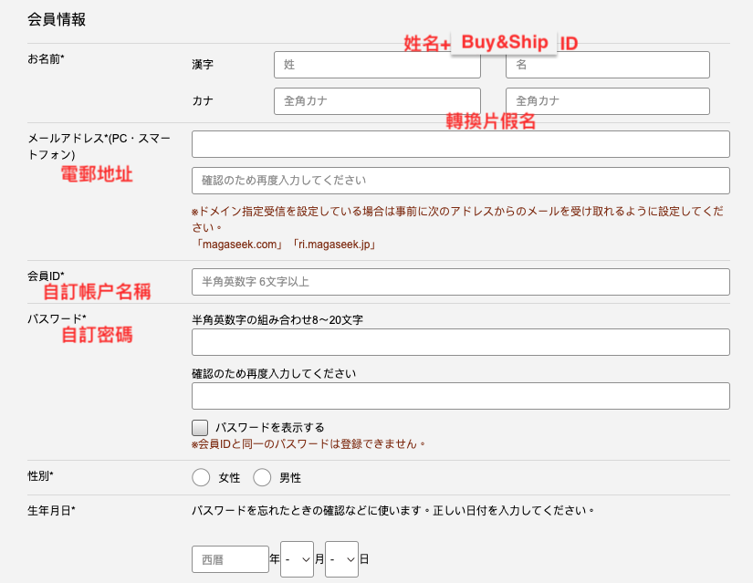Click the first パスワード entry field
753x583 pixels.
point(460,342)
